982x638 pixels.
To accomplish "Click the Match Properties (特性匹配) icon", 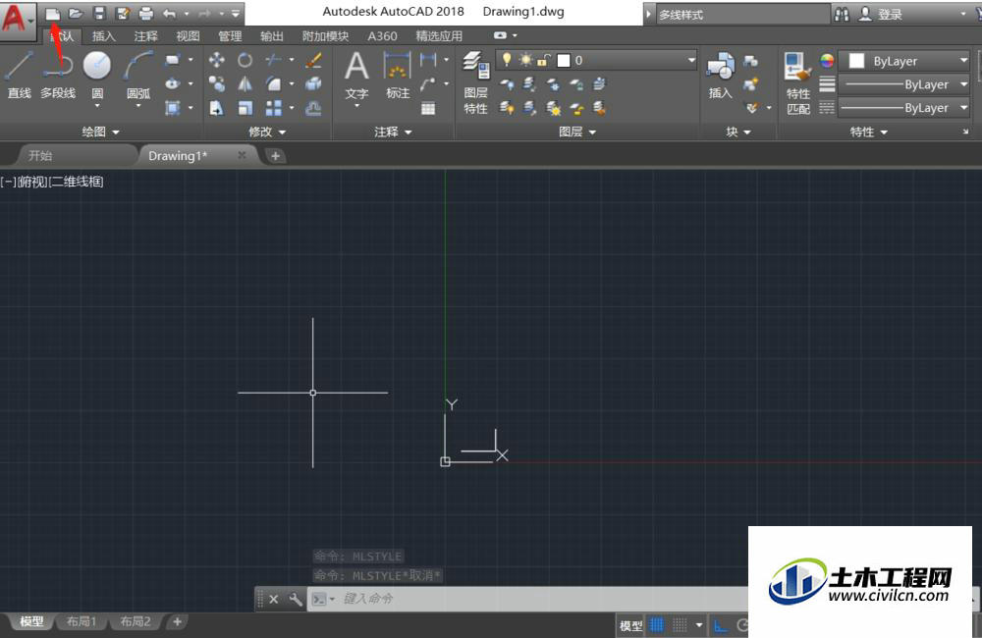I will click(797, 83).
